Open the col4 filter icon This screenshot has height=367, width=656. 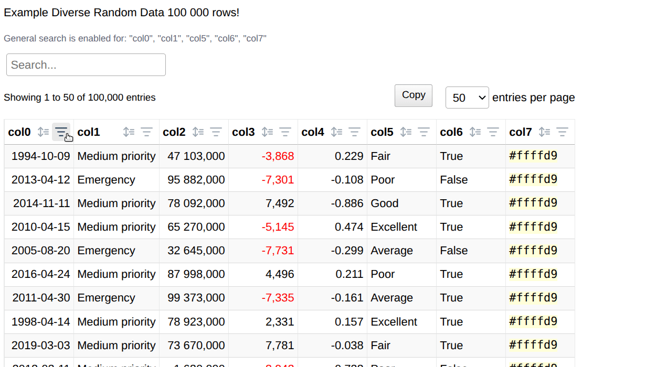pos(354,132)
